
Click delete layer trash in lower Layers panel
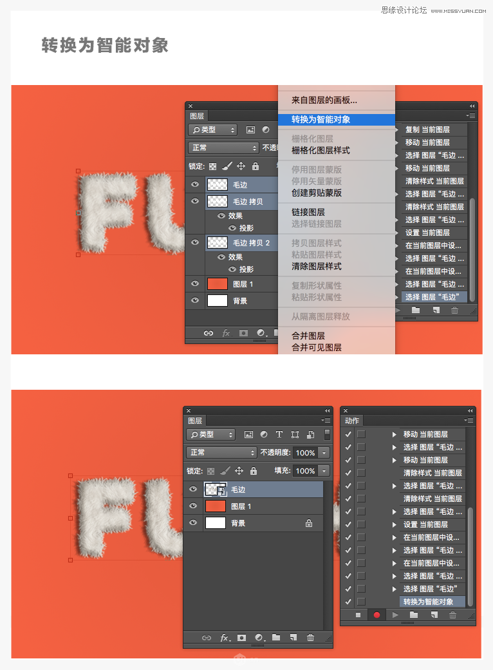click(x=310, y=638)
